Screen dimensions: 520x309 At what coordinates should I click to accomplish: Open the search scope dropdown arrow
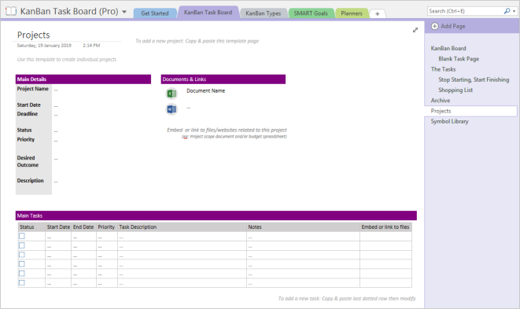tap(514, 11)
